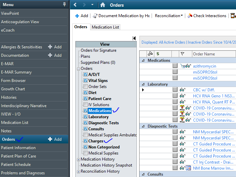Collapse the Medications section in orders list
The image size is (236, 177).
pyautogui.click(x=143, y=60)
